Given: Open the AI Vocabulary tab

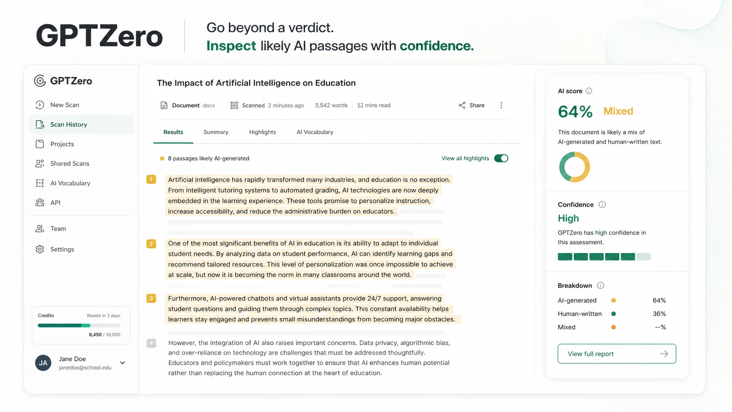Looking at the screenshot, I should tap(315, 132).
